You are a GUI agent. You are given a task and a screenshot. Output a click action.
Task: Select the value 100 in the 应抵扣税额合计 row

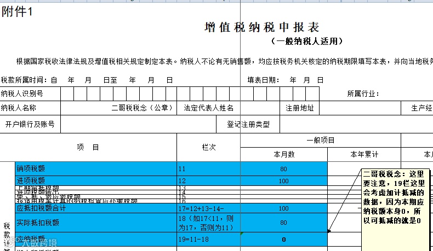[284, 208]
